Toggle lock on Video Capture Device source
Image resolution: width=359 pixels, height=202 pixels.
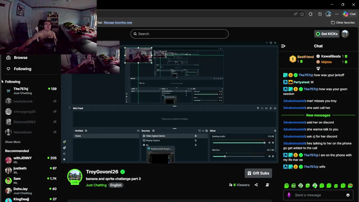[x=195, y=136]
